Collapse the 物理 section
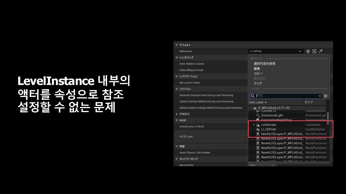Screen dimensions: 346x194 (177, 146)
